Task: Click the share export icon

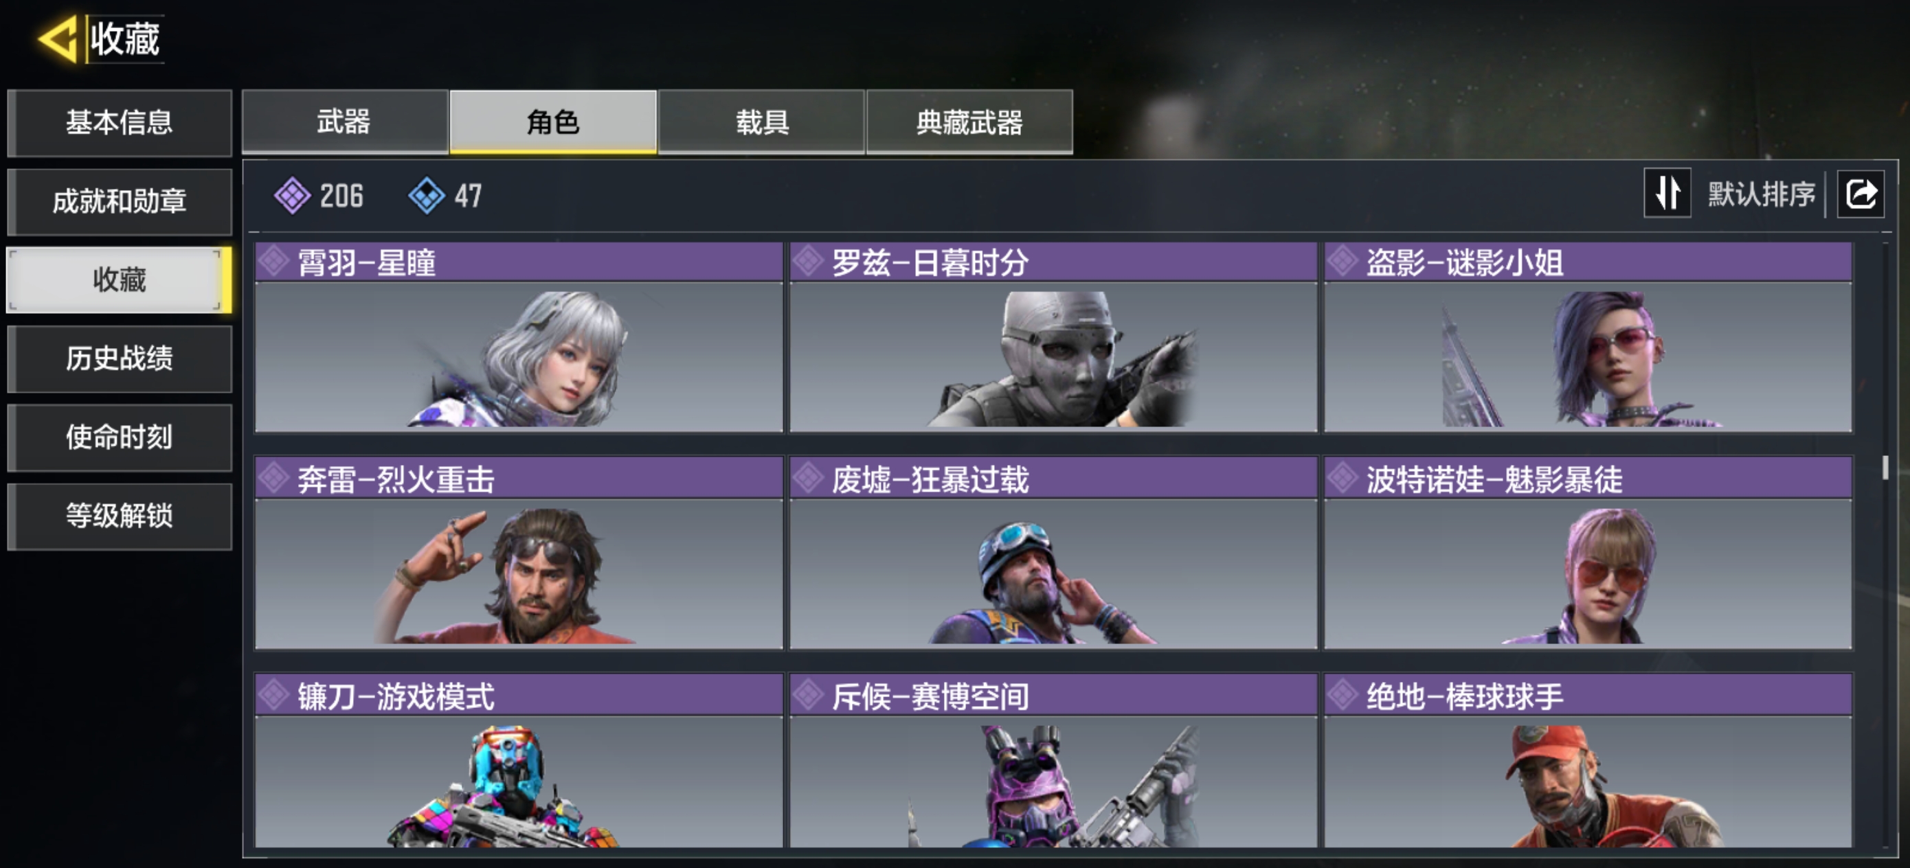Action: (1860, 194)
